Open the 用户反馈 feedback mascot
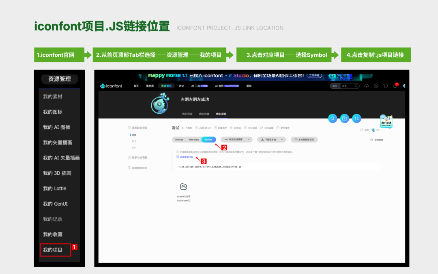 (386, 121)
